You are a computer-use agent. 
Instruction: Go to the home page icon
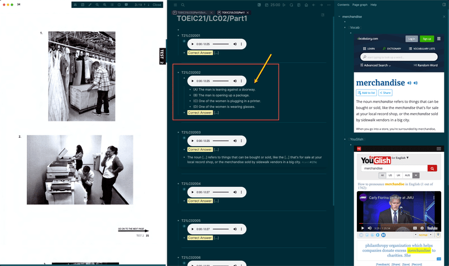(306, 5)
